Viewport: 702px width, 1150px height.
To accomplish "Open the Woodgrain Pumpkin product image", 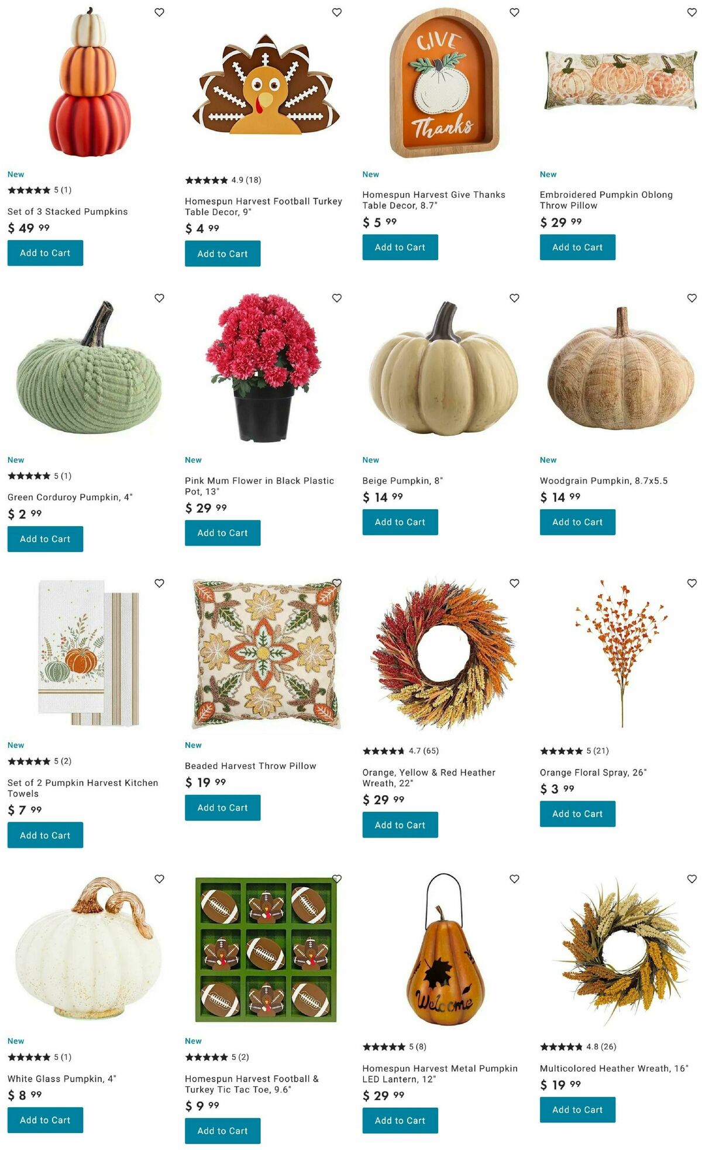I will (621, 368).
